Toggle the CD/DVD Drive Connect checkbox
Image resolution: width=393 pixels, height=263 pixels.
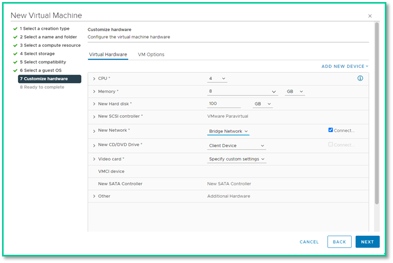point(331,145)
